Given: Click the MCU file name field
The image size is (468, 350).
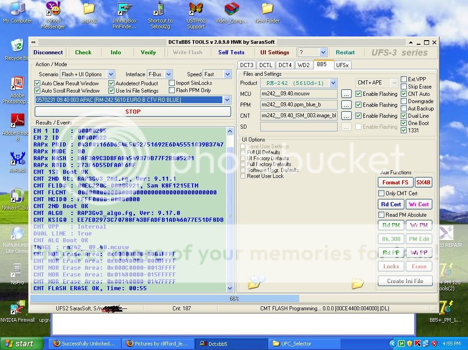Looking at the screenshot, I should click(299, 94).
